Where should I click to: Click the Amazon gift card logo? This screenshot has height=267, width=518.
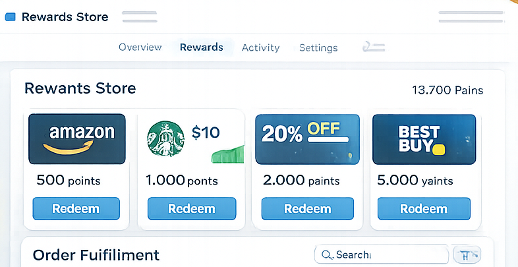tap(77, 138)
